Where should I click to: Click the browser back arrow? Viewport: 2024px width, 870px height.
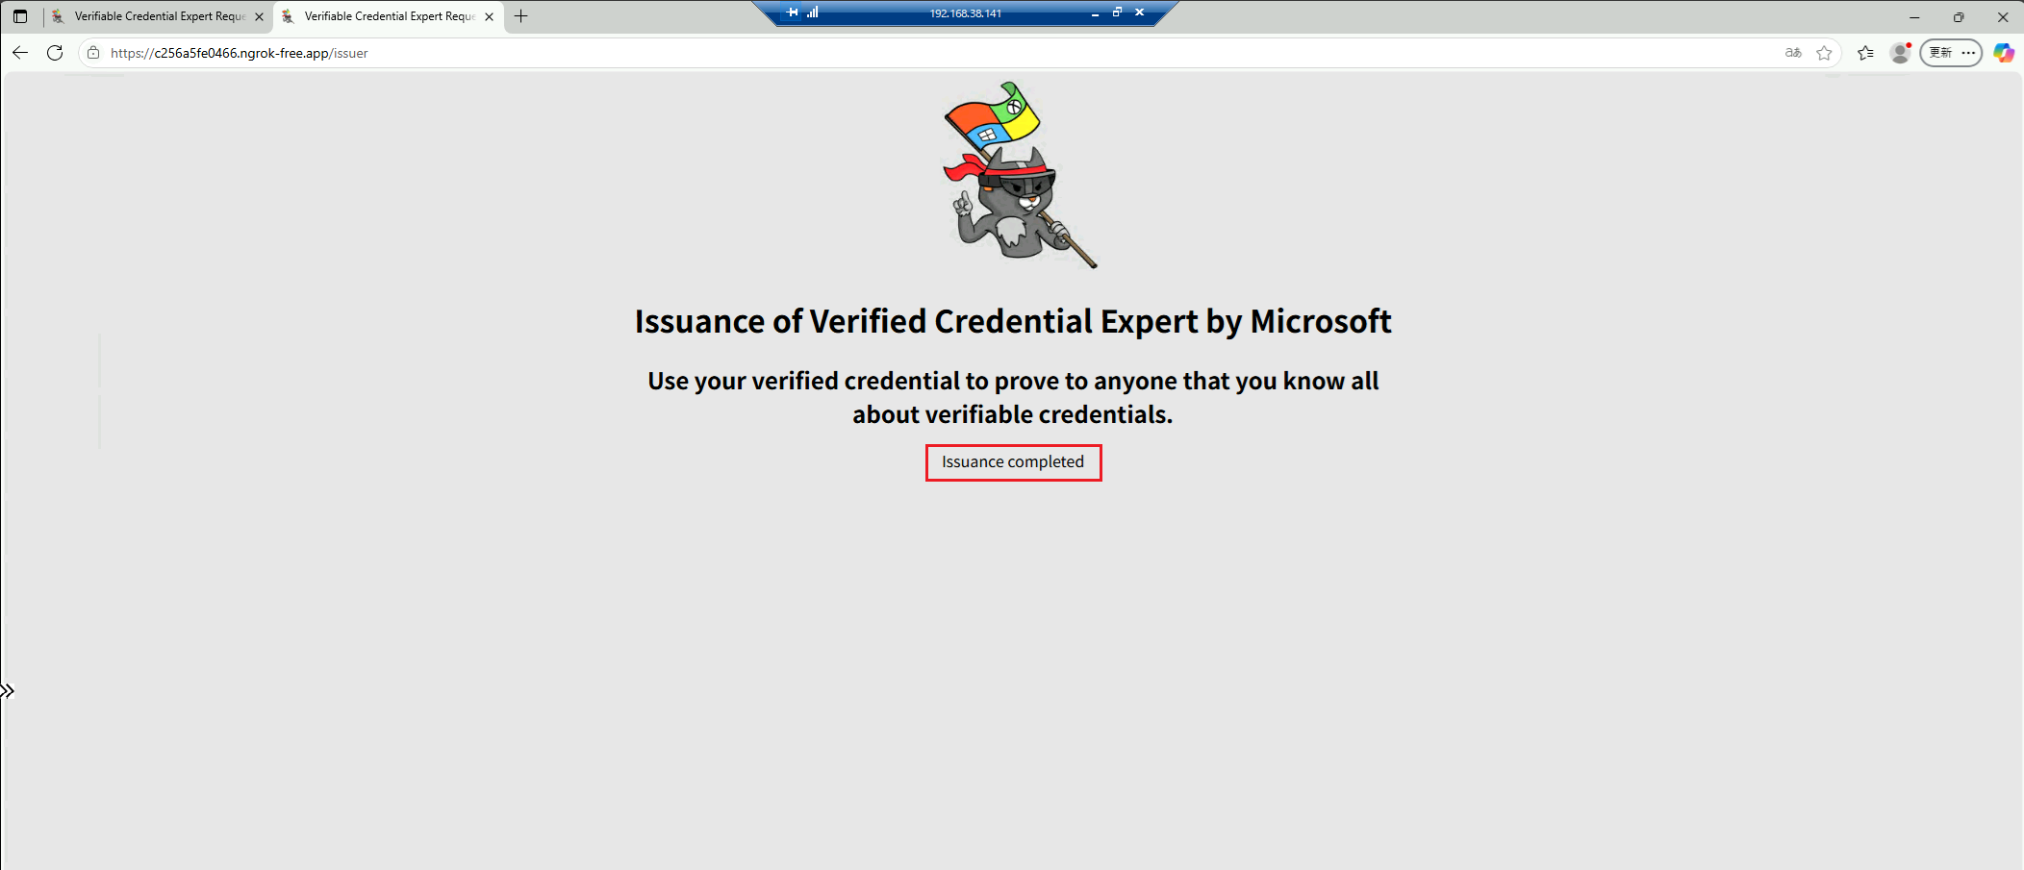click(20, 53)
